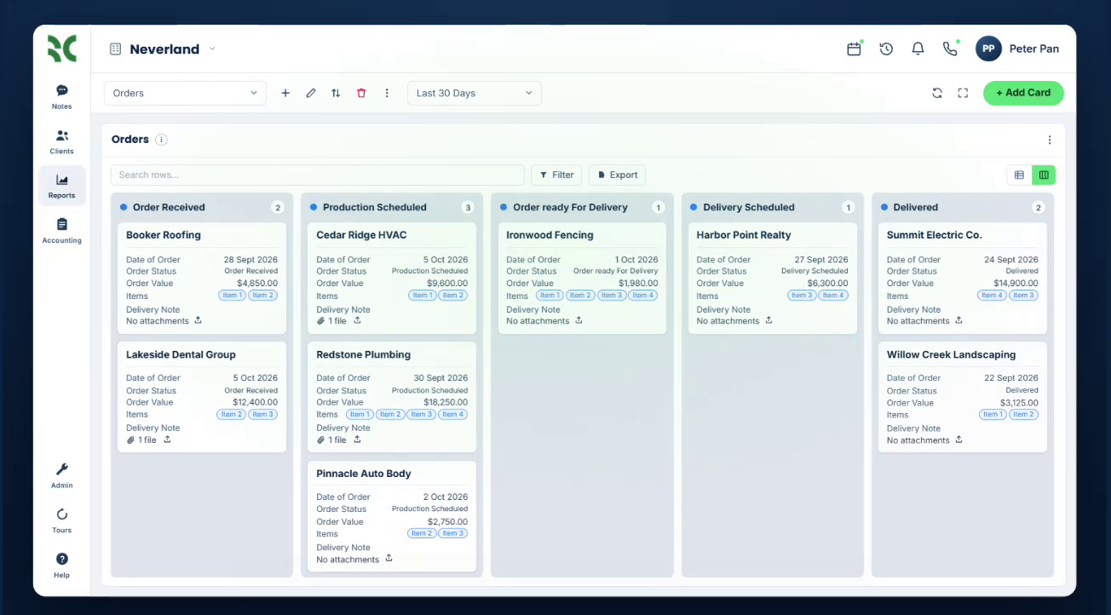Click the plus icon beside Orders dropdown
Screen dimensions: 1111x615
pyautogui.click(x=285, y=93)
